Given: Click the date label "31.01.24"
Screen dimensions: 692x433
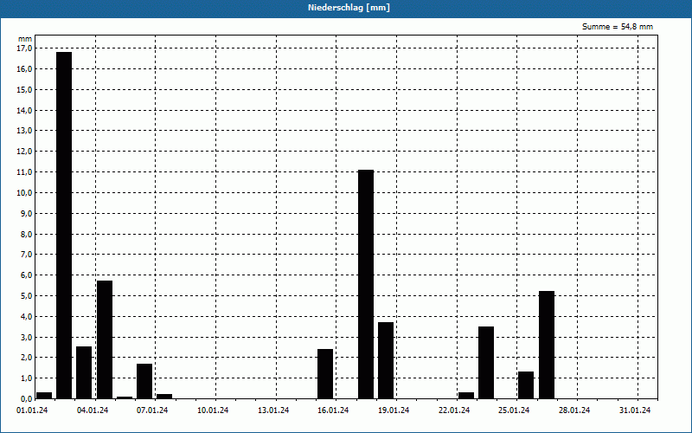Looking at the screenshot, I should pyautogui.click(x=635, y=410).
